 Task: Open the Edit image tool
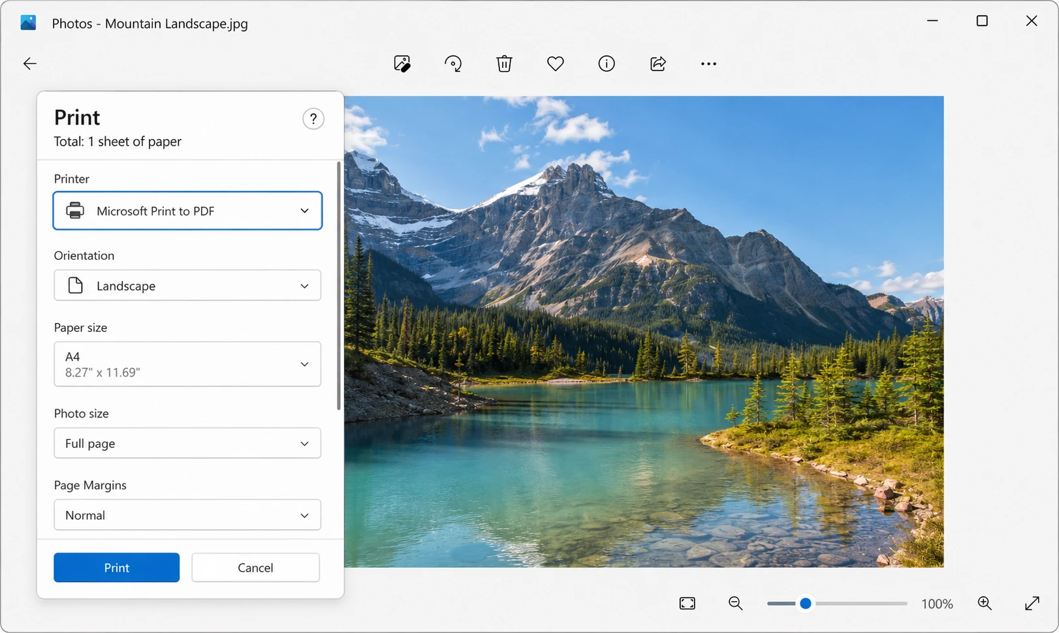402,64
